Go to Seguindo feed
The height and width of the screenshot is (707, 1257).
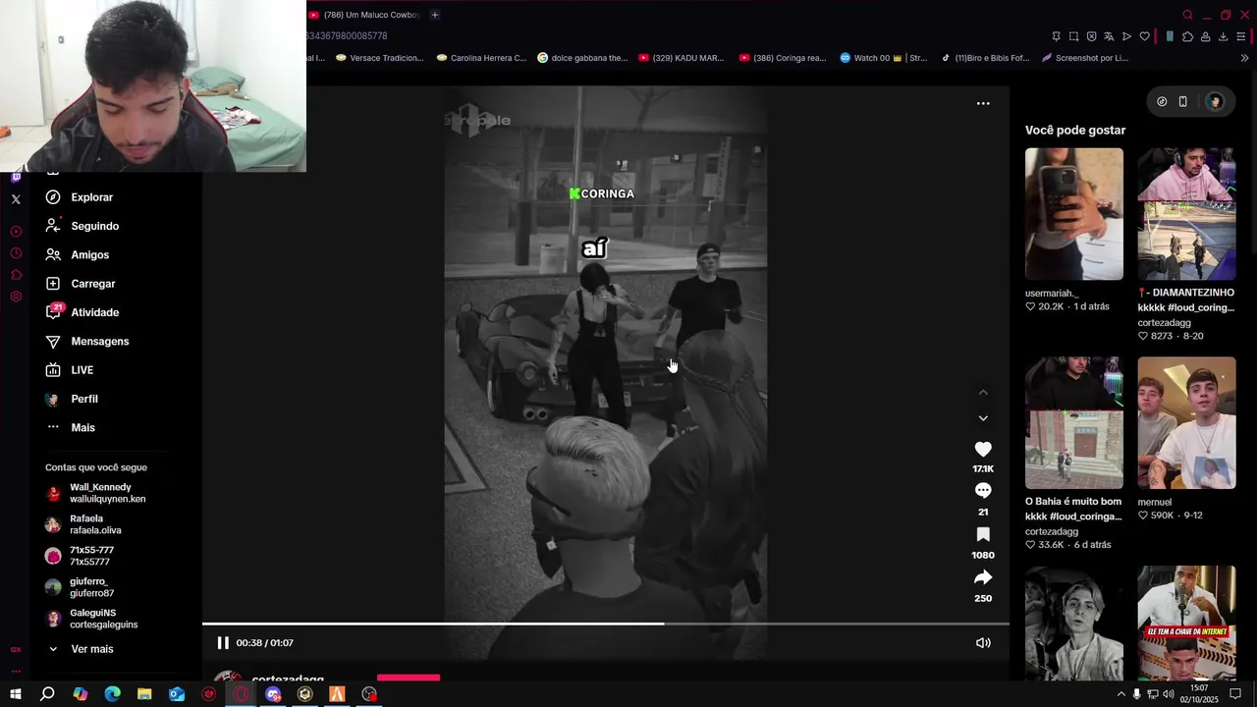pyautogui.click(x=82, y=226)
